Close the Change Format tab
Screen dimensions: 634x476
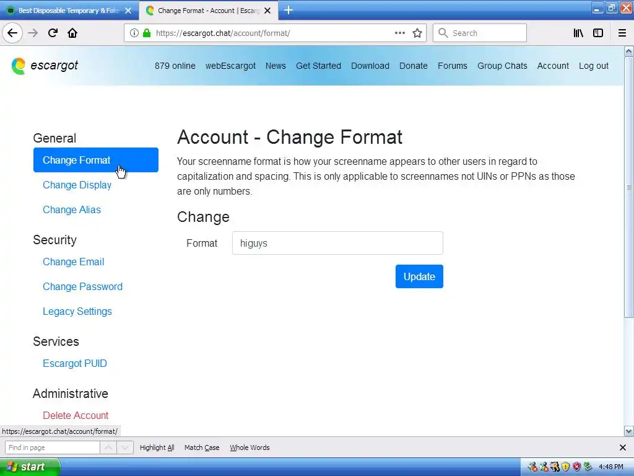point(267,11)
